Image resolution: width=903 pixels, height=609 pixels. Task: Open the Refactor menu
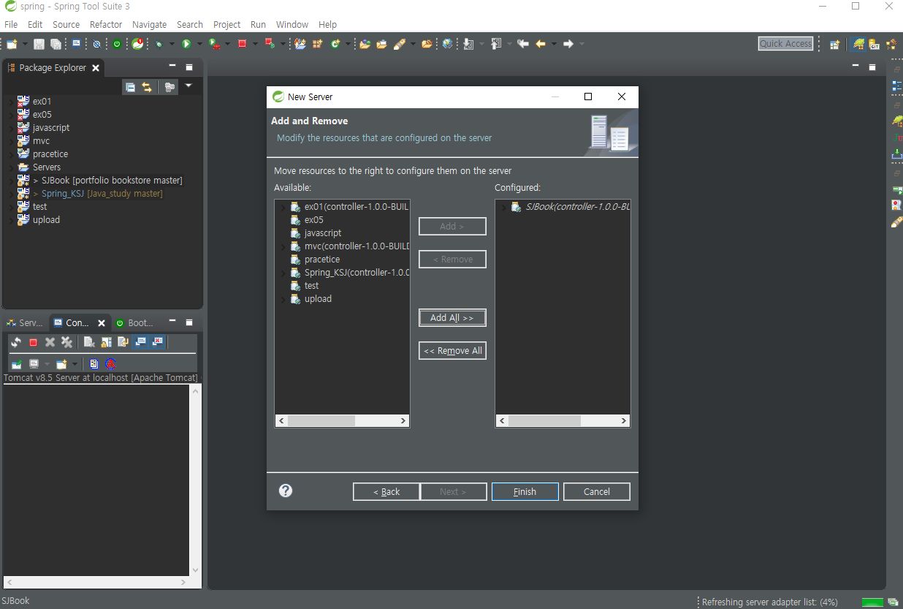point(106,24)
